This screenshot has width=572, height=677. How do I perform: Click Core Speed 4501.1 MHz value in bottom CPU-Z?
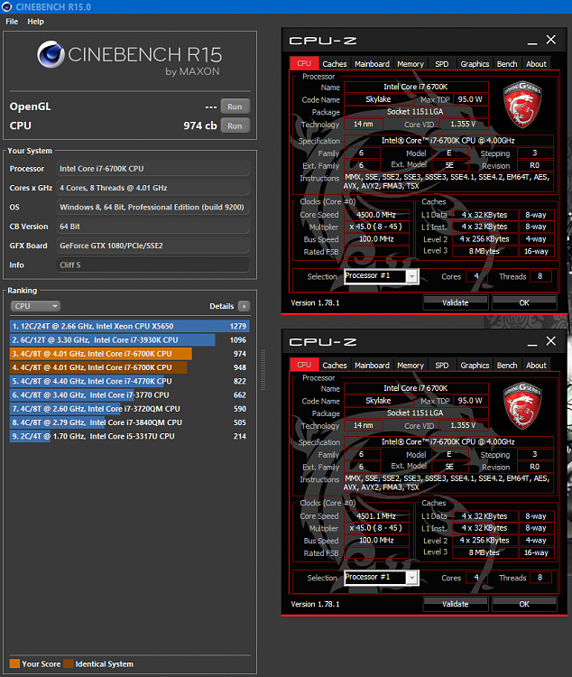[x=376, y=516]
